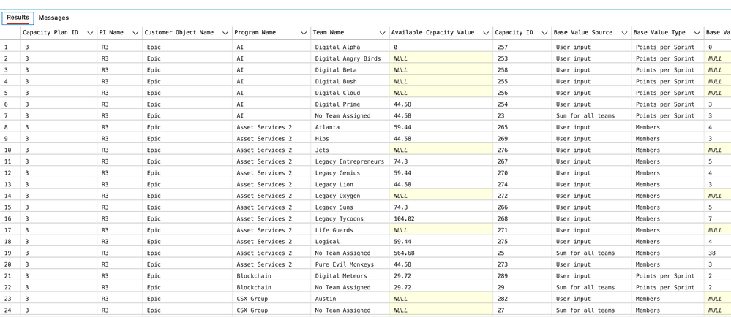731x317 pixels.
Task: Select row number 1 header
Action: 10,47
